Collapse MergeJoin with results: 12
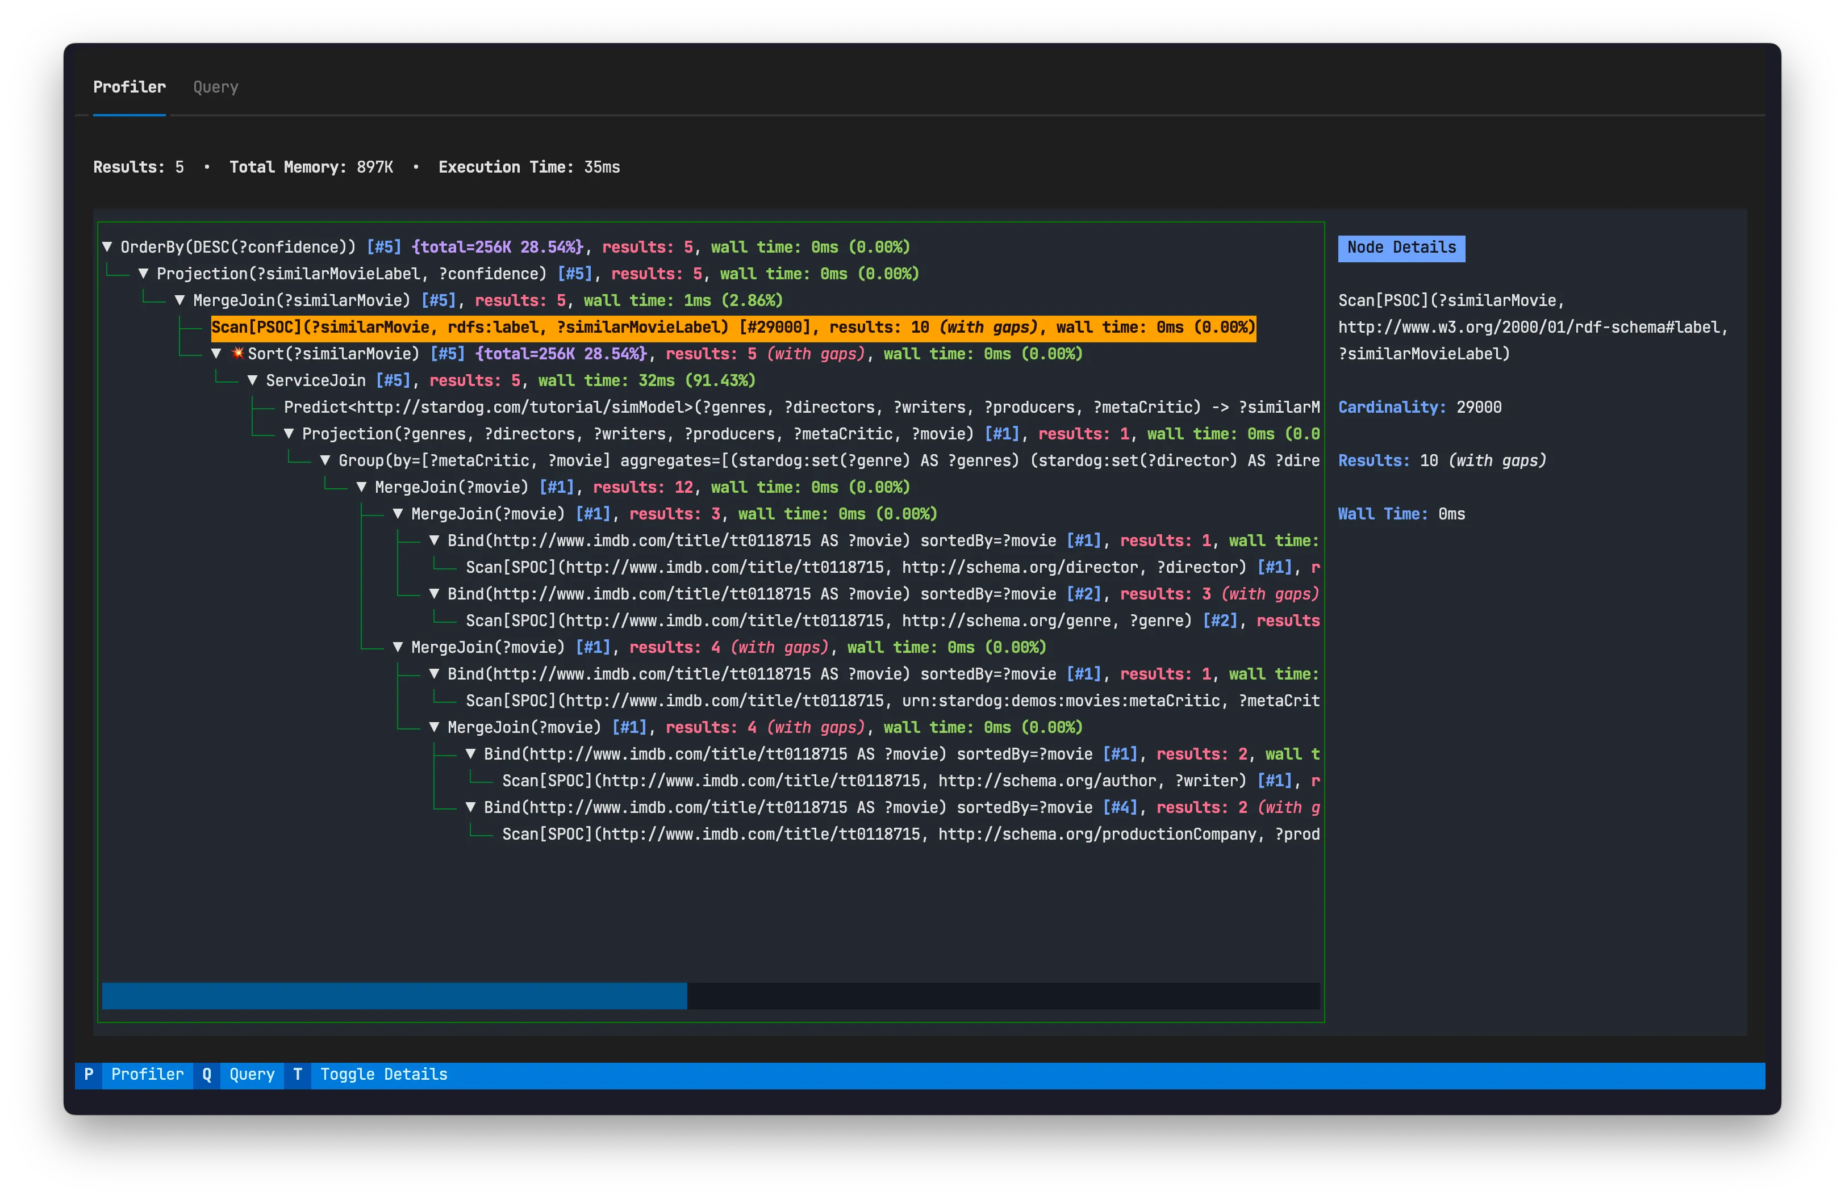The height and width of the screenshot is (1199, 1845). (362, 487)
